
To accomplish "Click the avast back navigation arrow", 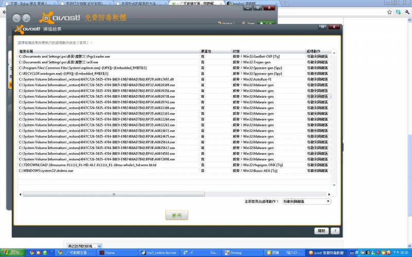I will point(16,18).
